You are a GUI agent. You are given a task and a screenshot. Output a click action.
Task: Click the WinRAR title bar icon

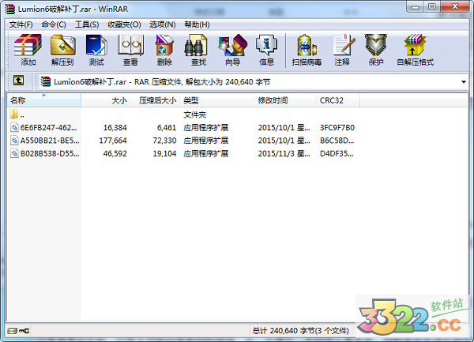tap(9, 9)
